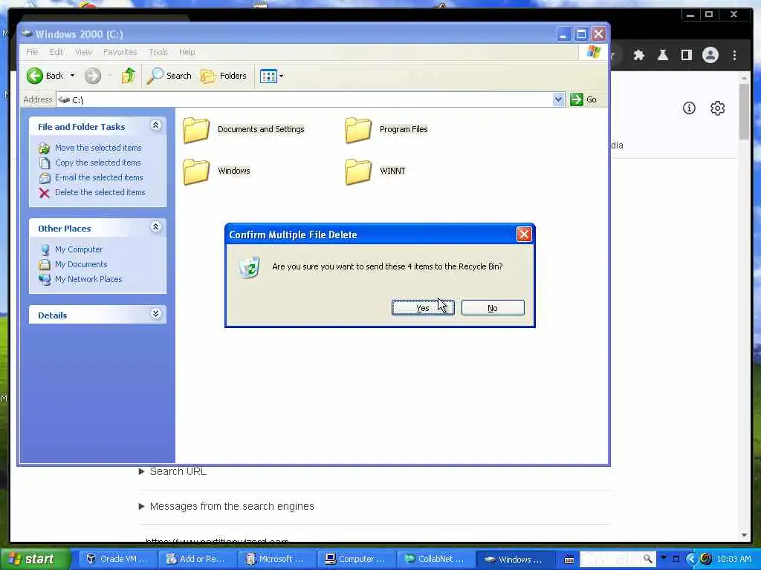Open the Back history dropdown arrow
This screenshot has width=761, height=570.
coord(72,76)
